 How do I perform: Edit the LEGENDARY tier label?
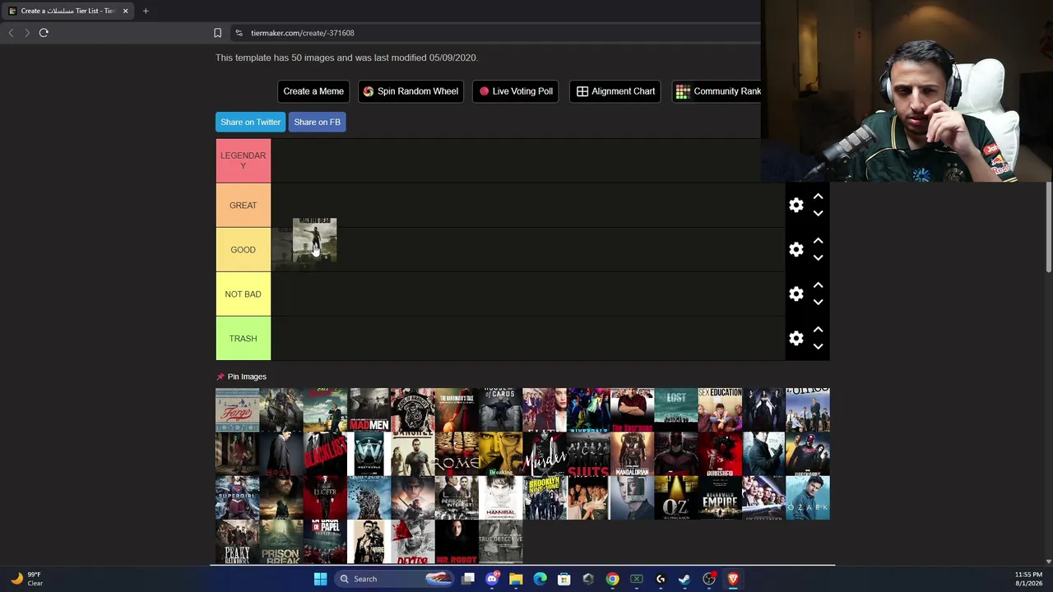coord(243,160)
